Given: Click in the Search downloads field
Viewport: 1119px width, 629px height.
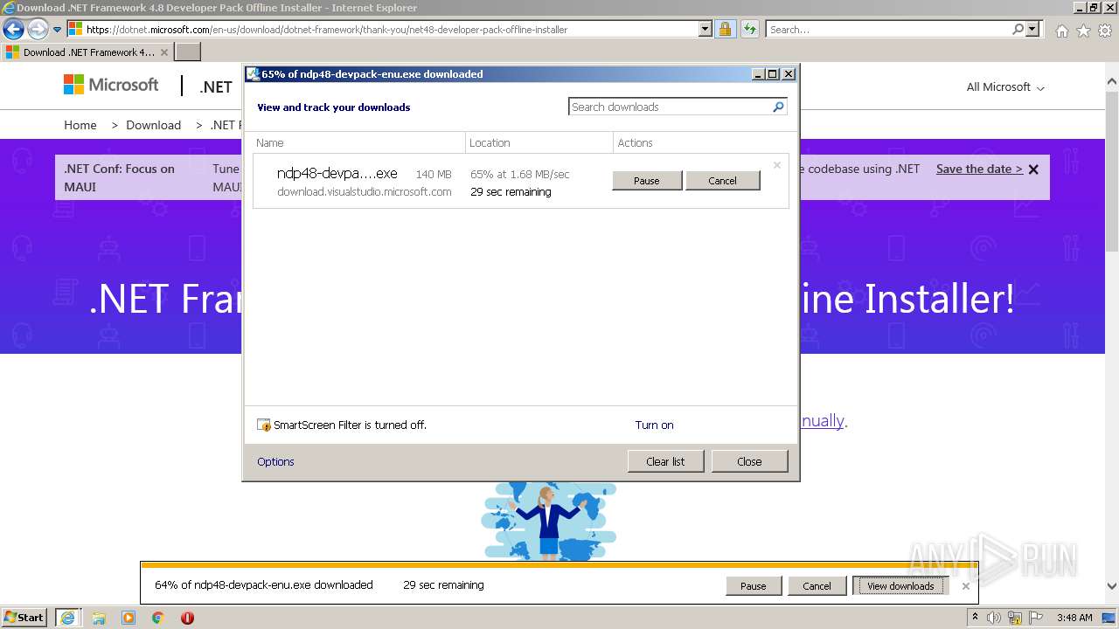Looking at the screenshot, I should point(670,107).
